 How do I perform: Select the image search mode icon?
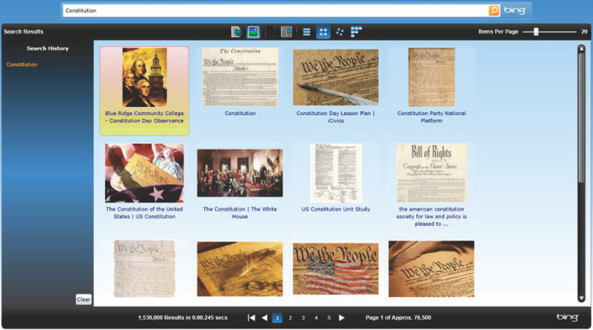tap(253, 32)
